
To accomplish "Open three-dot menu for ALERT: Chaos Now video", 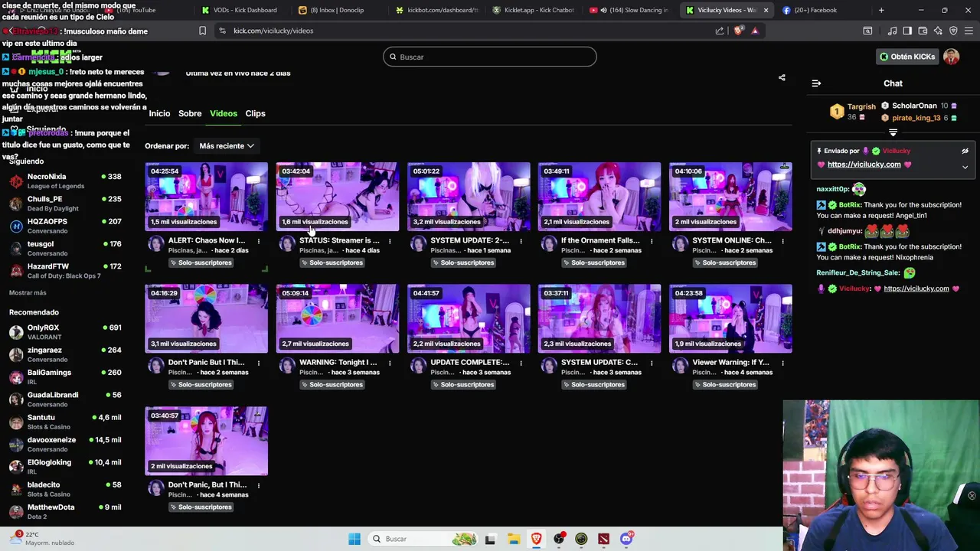I will pyautogui.click(x=259, y=241).
